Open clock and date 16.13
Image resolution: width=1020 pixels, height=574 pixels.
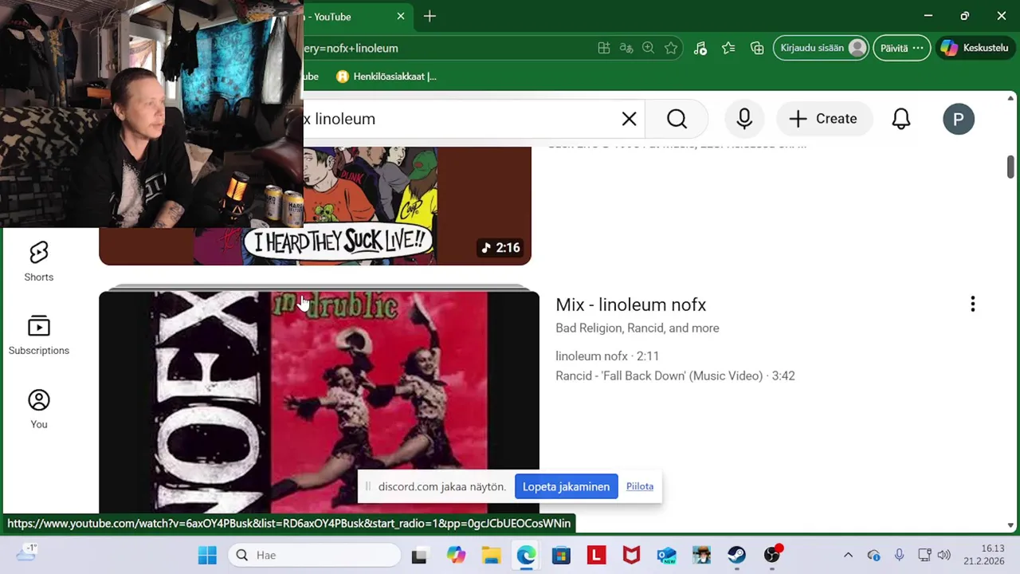pyautogui.click(x=983, y=555)
